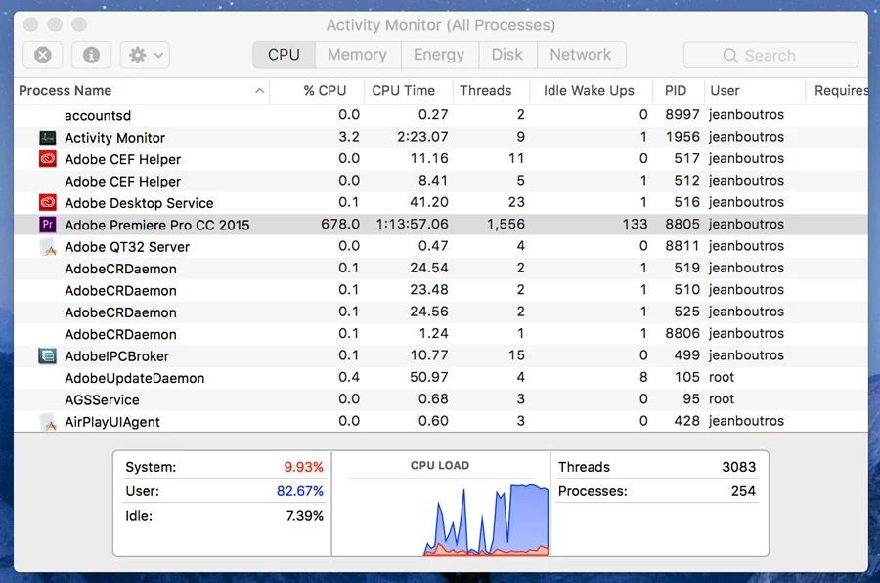
Task: Click the Adobe Desktop Service icon
Action: tap(48, 203)
